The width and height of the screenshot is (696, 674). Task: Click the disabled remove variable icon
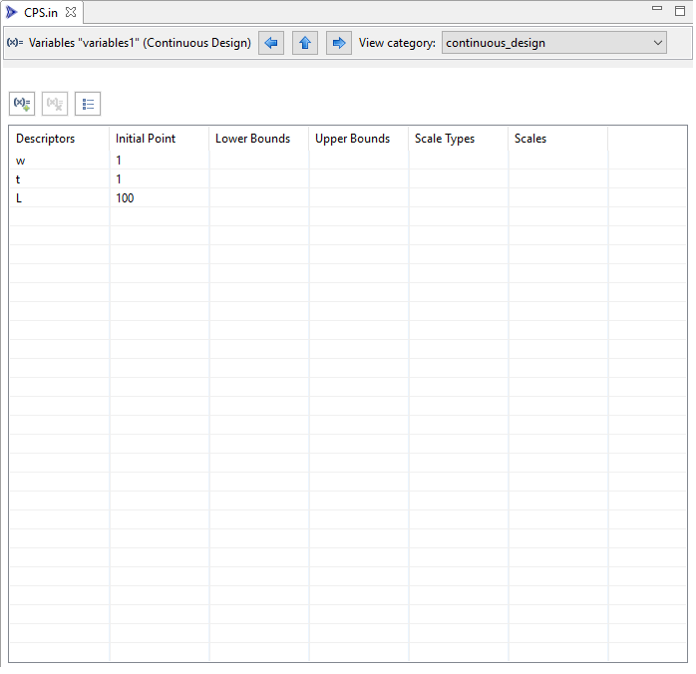pyautogui.click(x=55, y=104)
